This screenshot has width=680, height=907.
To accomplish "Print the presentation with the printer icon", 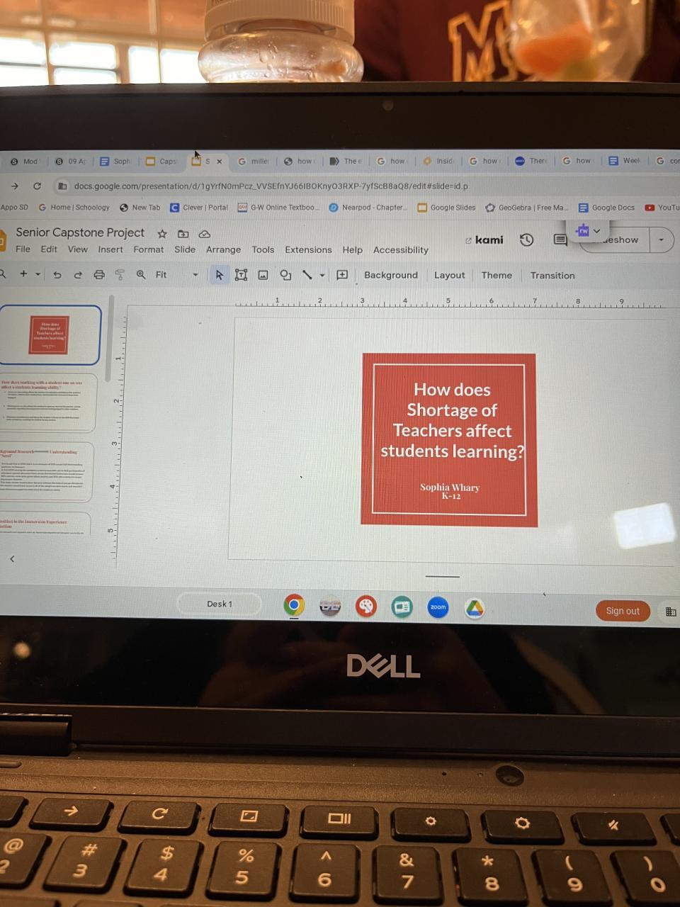I will pos(99,274).
